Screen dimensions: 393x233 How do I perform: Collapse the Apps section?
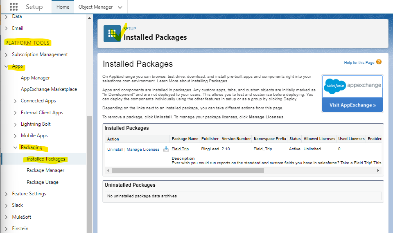[6, 66]
